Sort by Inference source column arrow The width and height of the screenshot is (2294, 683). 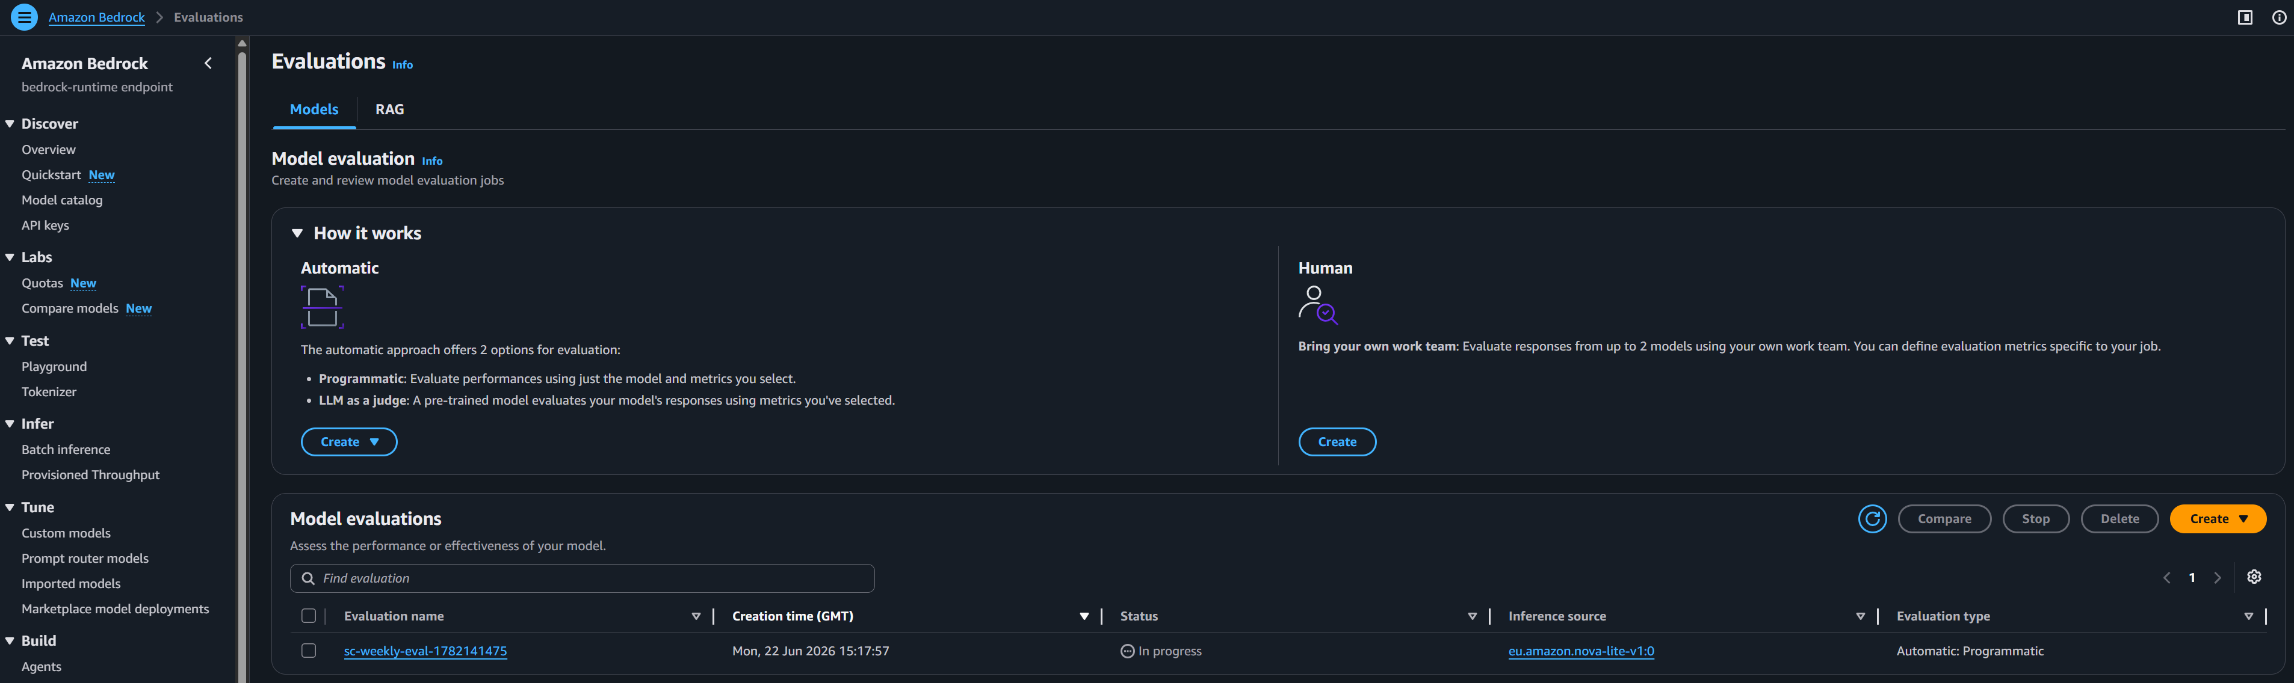pyautogui.click(x=1860, y=616)
